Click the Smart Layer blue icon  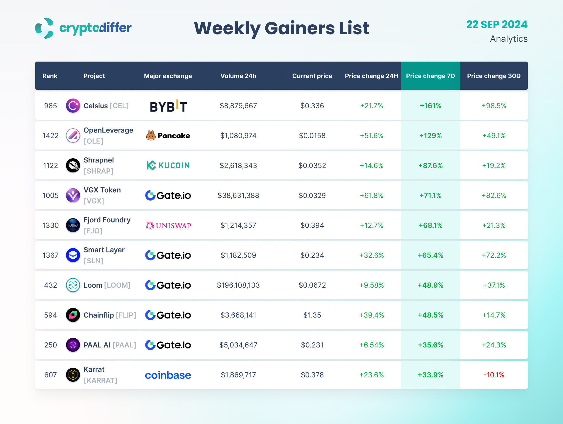click(73, 255)
